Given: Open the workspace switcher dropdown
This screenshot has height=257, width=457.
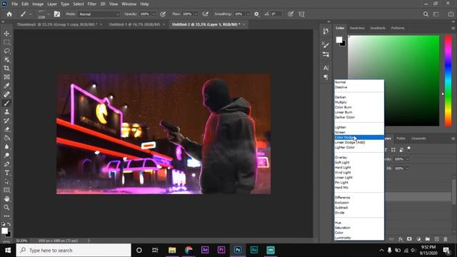Looking at the screenshot, I should (436, 14).
